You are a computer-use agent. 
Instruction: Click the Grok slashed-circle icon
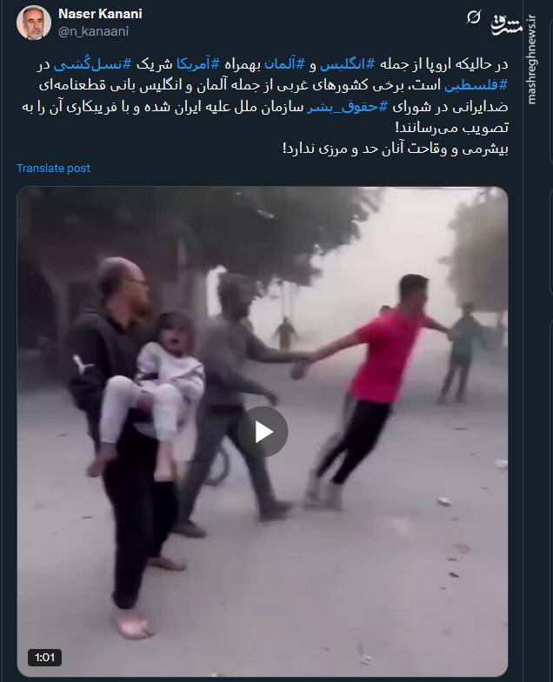point(474,17)
